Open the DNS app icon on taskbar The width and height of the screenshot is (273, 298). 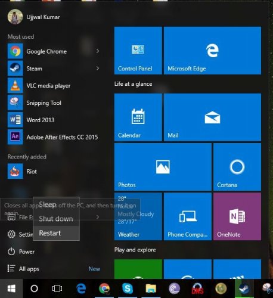point(197,288)
